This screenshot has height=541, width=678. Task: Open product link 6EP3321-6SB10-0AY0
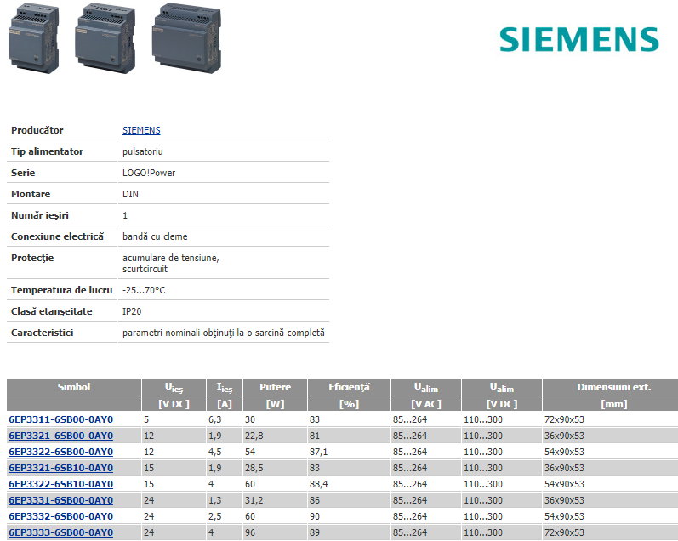pyautogui.click(x=61, y=468)
